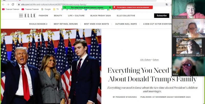Click the article subtitle about President's children
Viewport: 205px width, 104px height.
click(x=152, y=89)
